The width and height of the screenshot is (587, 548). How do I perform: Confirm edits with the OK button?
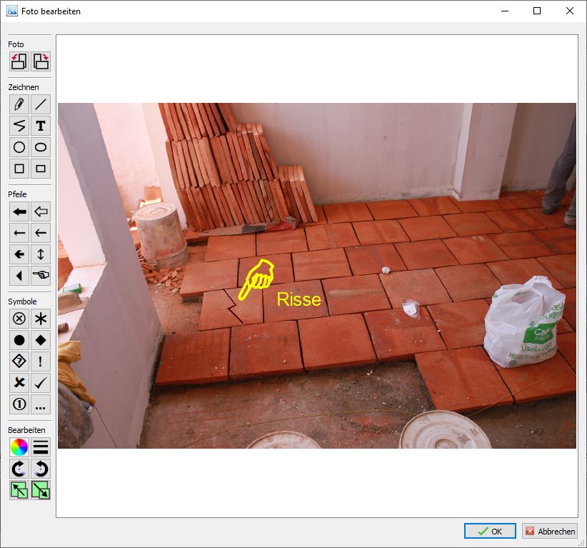[x=490, y=531]
